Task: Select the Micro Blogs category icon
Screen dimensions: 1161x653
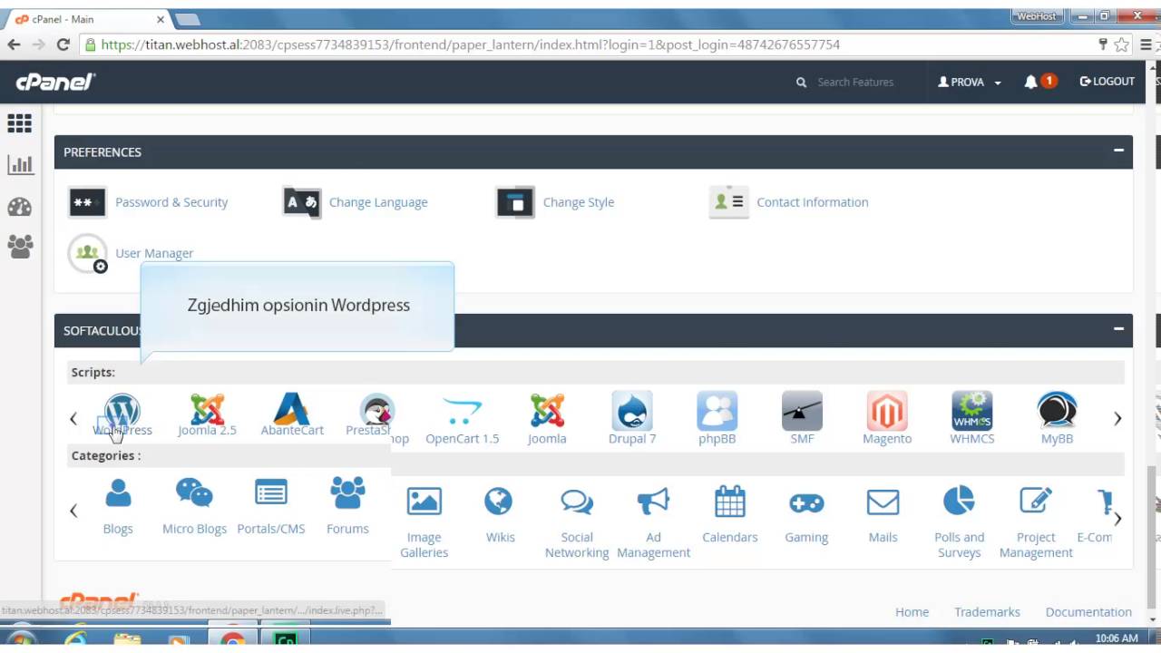Action: (194, 492)
